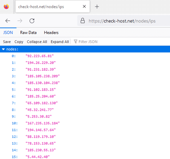Collapse the nodes array
Screen dimensions: 170x159
[x=3, y=49]
